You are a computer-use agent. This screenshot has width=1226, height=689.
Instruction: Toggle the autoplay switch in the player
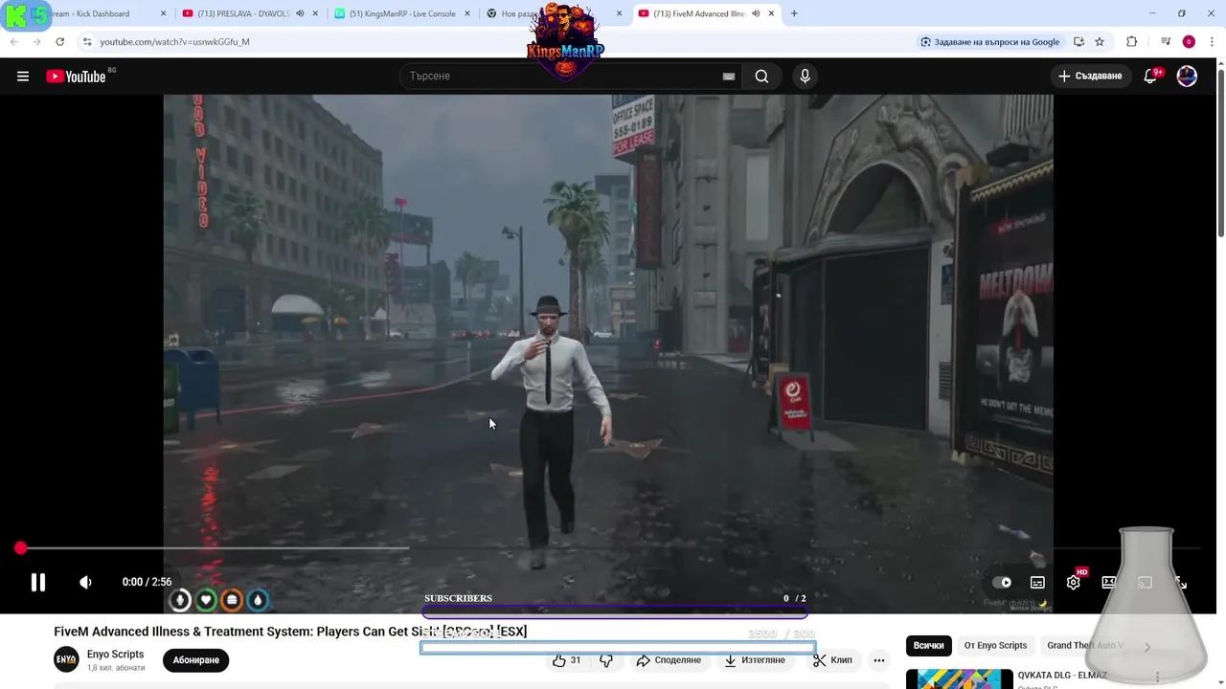[x=1003, y=582]
